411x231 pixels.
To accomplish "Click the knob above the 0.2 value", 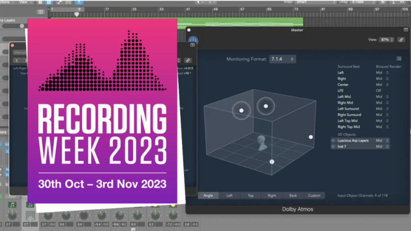I will [x=155, y=215].
